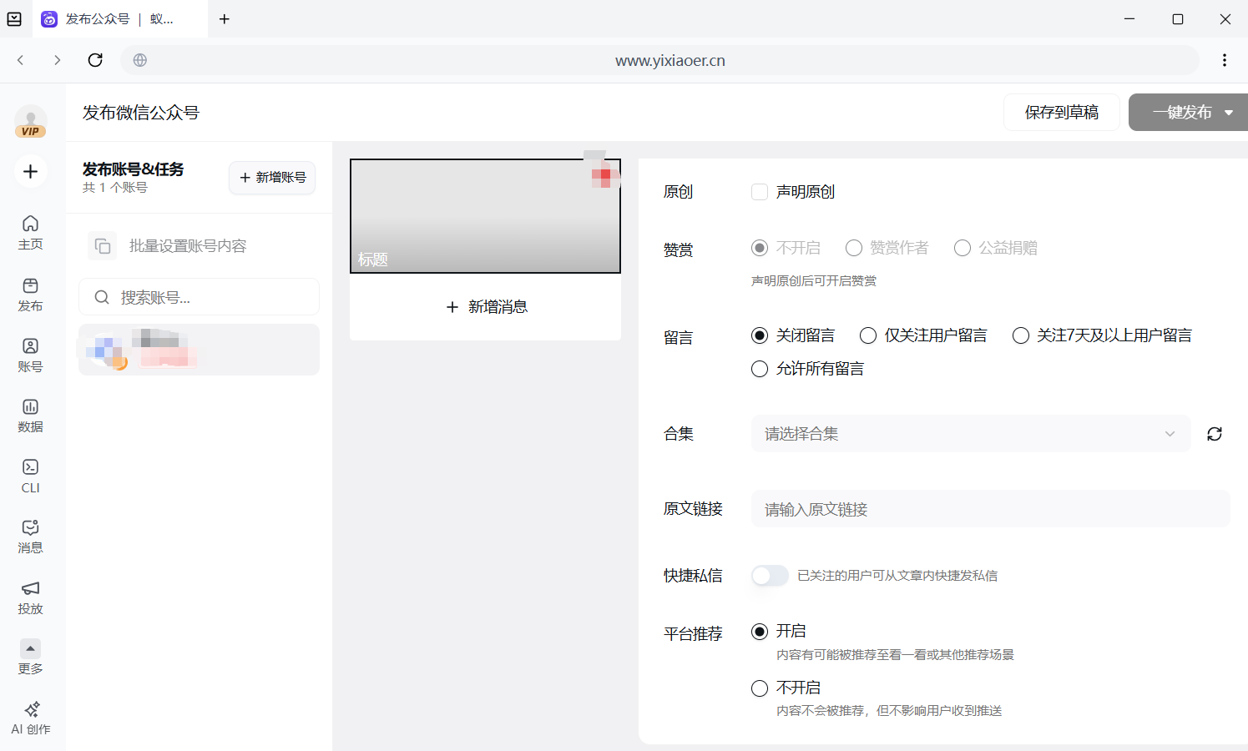
Task: Switch to the 发布公众号 browser tab
Action: point(120,18)
